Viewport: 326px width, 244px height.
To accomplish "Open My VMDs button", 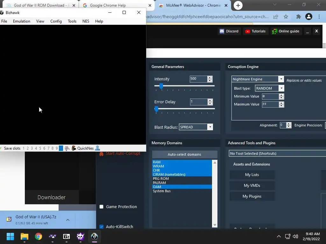I will click(x=252, y=186).
